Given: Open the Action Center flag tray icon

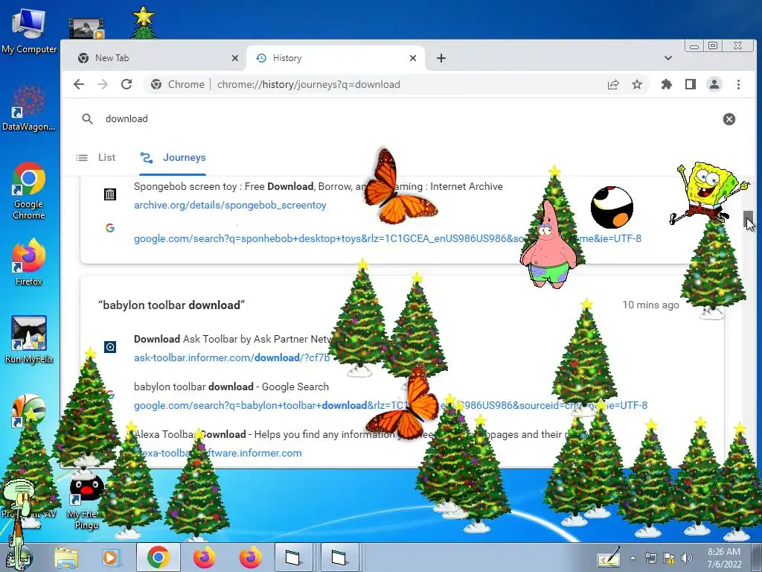Looking at the screenshot, I should point(669,558).
